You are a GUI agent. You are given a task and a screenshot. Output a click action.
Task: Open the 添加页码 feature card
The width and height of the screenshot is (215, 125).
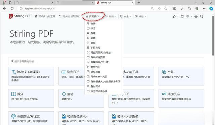(181, 98)
